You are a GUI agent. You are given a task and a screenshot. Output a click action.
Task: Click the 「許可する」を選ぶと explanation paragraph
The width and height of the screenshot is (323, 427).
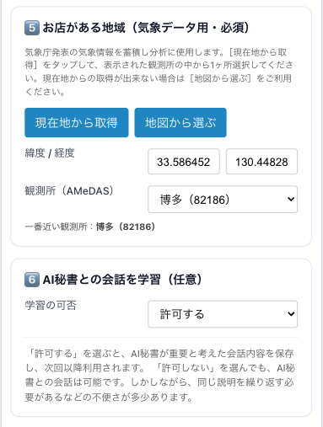tap(159, 375)
